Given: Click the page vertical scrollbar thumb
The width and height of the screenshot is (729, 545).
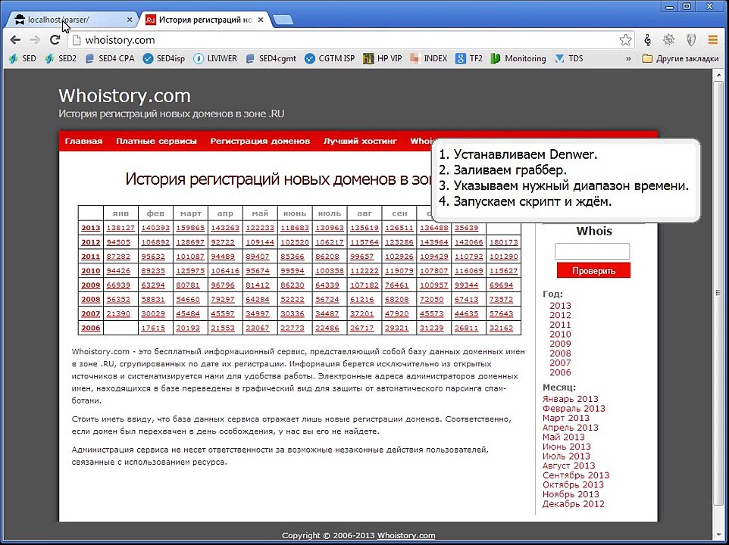Looking at the screenshot, I should [719, 292].
